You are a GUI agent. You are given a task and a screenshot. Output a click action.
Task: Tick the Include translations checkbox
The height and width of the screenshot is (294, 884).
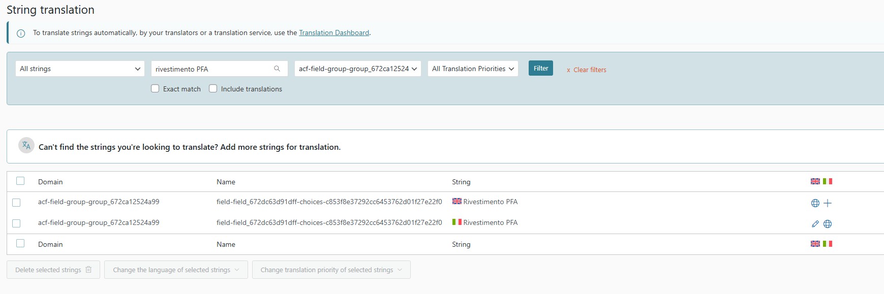pos(213,88)
